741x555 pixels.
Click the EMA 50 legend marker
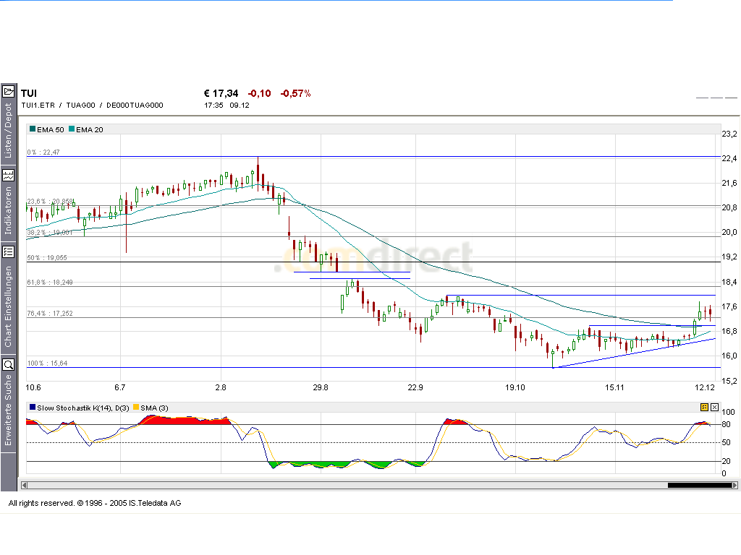pyautogui.click(x=31, y=129)
